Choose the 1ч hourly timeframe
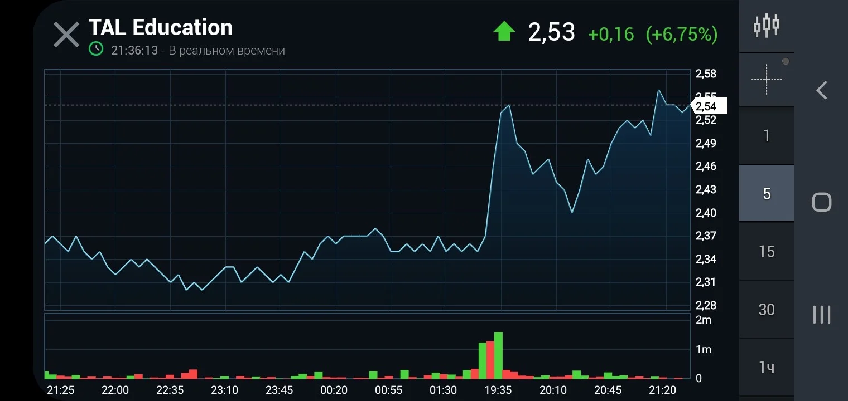Image resolution: width=848 pixels, height=401 pixels. (767, 368)
